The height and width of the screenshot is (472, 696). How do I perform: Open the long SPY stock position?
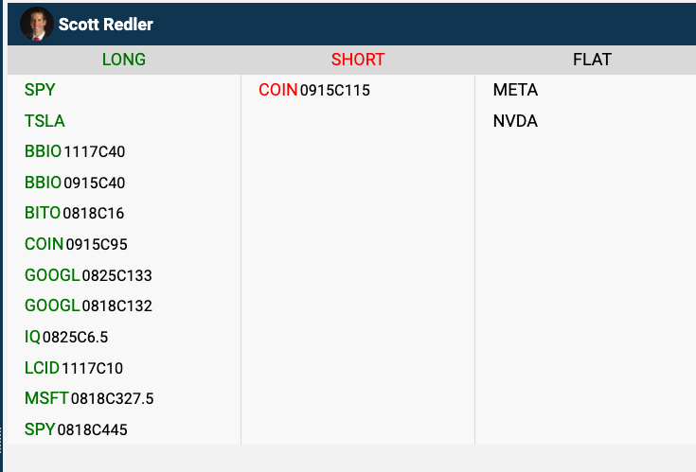[x=40, y=91]
